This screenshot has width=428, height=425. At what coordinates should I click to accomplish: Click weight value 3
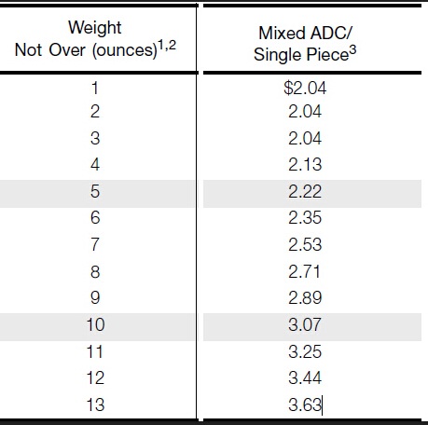click(95, 138)
